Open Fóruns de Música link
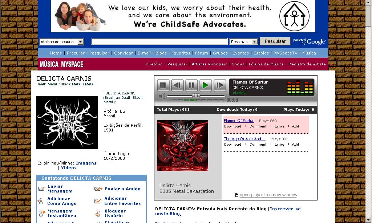This screenshot has height=223, width=372. click(x=266, y=64)
